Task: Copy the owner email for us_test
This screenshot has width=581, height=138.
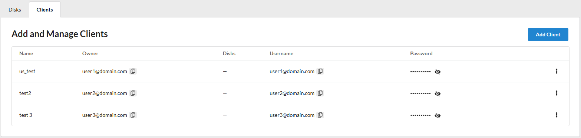Action: (x=133, y=71)
